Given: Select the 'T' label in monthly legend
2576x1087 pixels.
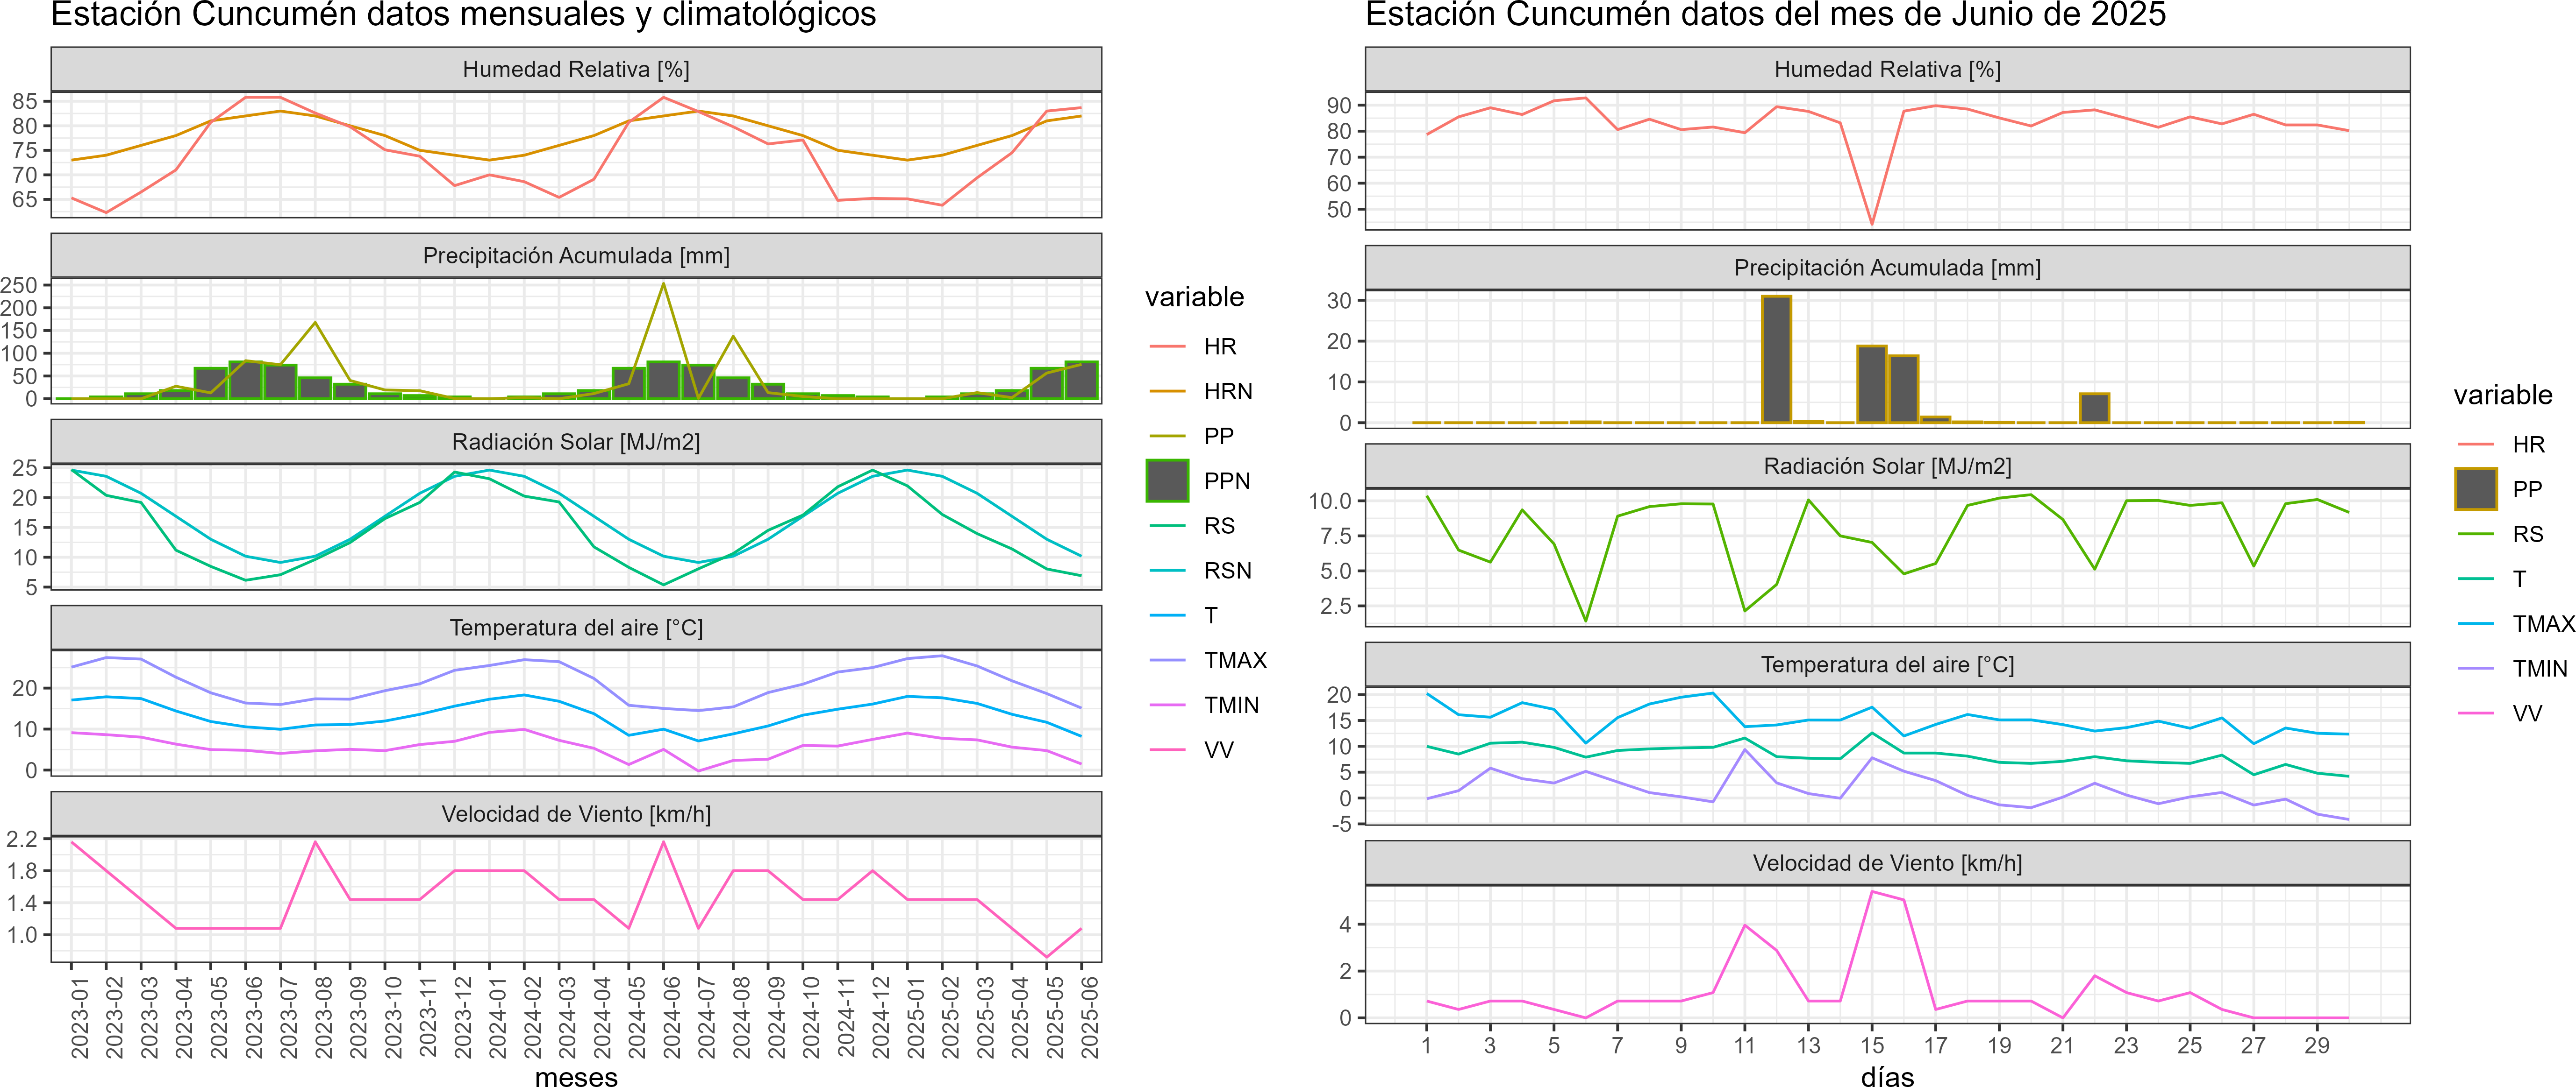Looking at the screenshot, I should click(1211, 615).
